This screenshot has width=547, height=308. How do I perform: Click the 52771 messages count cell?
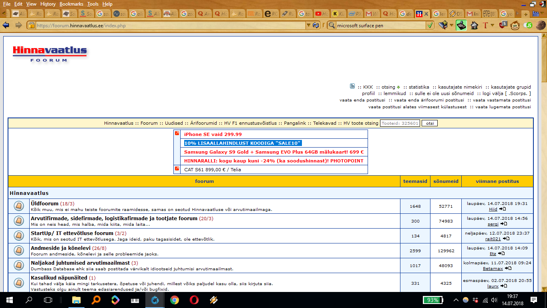[446, 206]
